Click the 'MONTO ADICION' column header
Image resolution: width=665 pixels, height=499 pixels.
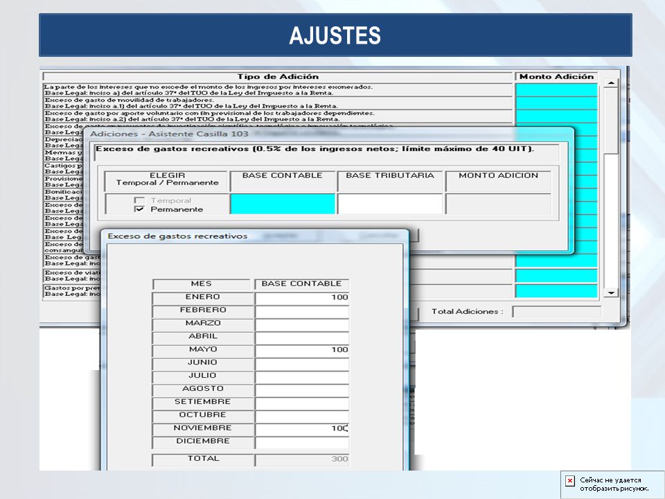tap(498, 181)
